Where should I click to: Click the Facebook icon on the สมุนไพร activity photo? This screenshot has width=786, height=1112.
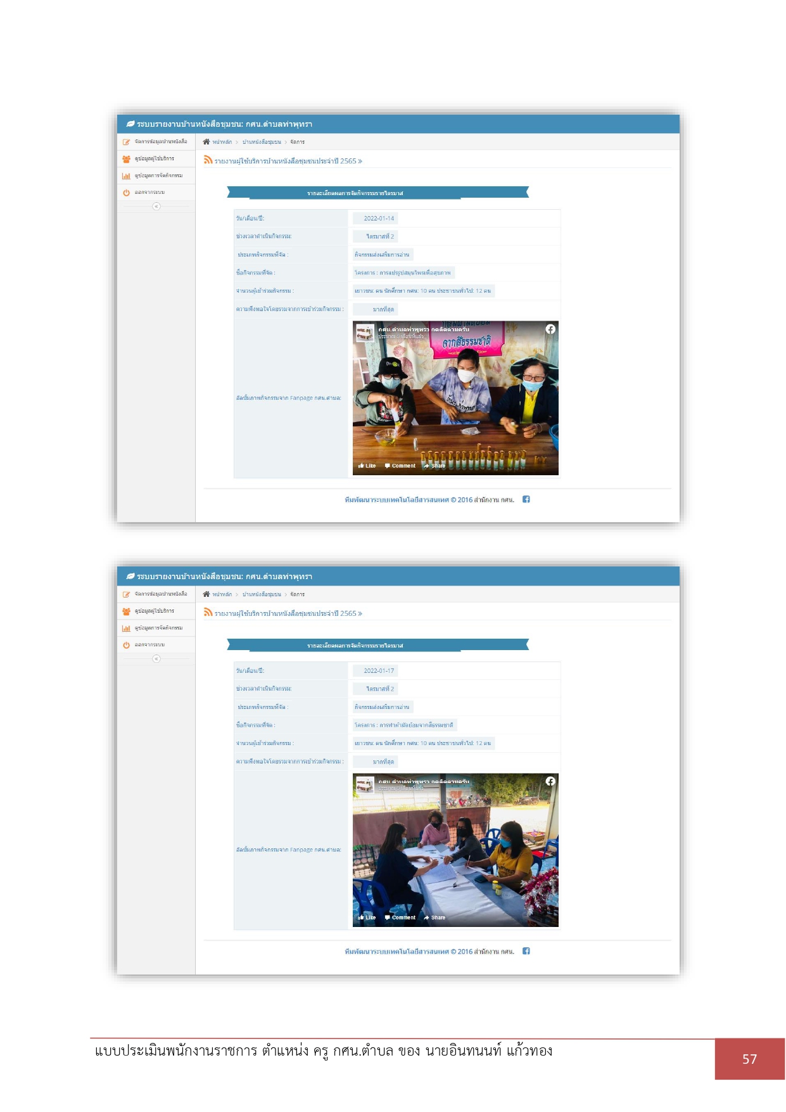click(550, 329)
